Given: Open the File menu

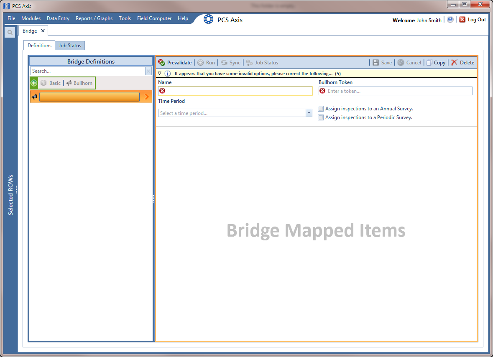Looking at the screenshot, I should click(11, 18).
